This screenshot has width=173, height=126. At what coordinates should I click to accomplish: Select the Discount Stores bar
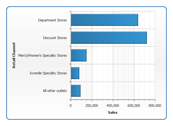(x=109, y=37)
